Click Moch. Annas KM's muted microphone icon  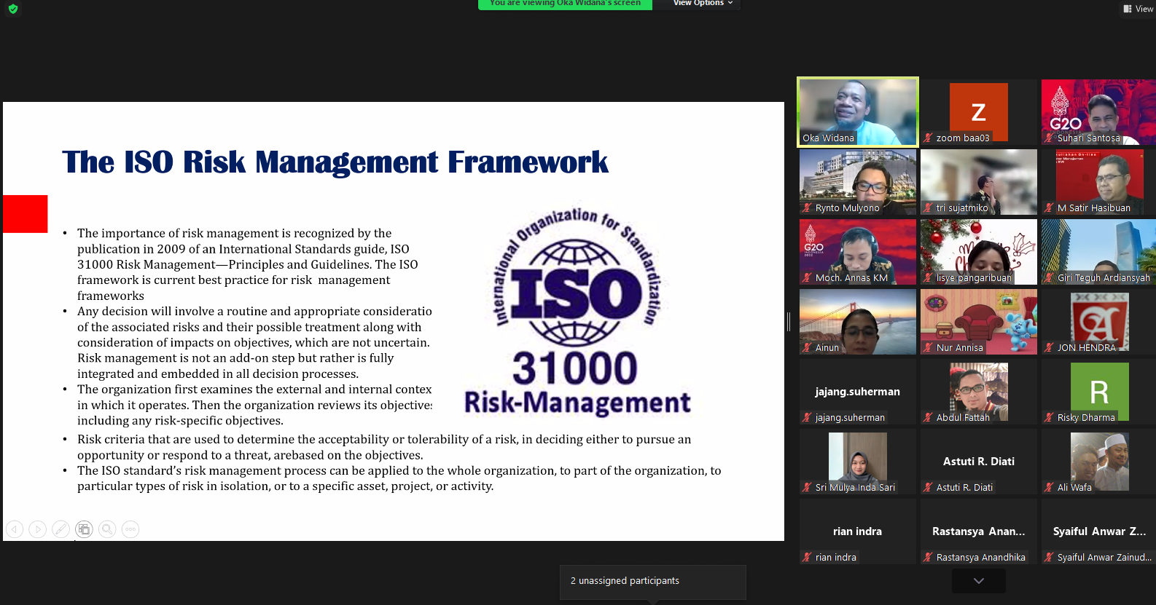point(807,277)
